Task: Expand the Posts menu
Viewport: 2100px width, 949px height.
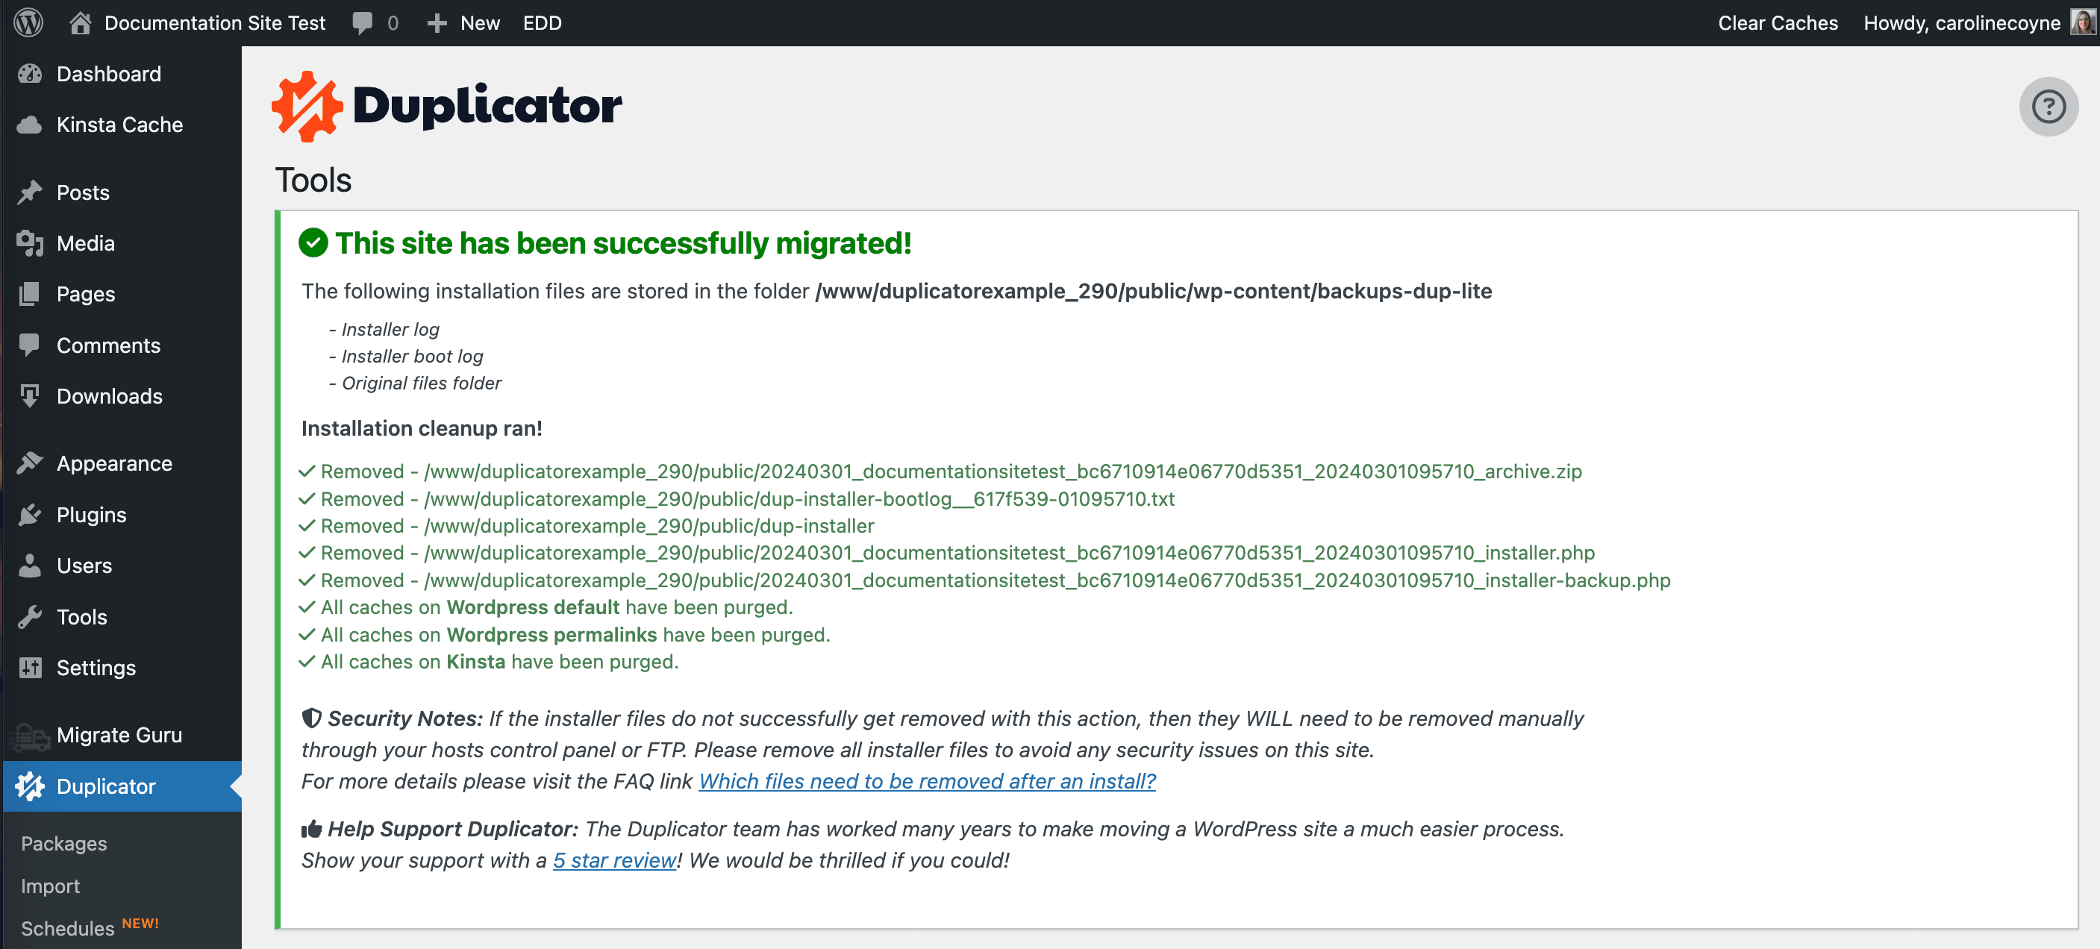Action: coord(81,192)
